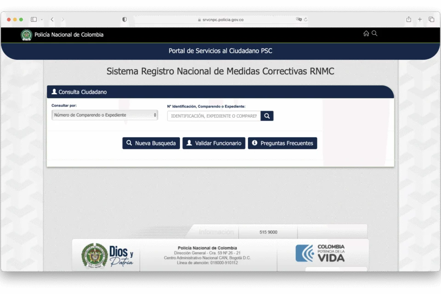441x294 pixels.
Task: Click the Línea de atención 018000-910112 text
Action: [207, 263]
